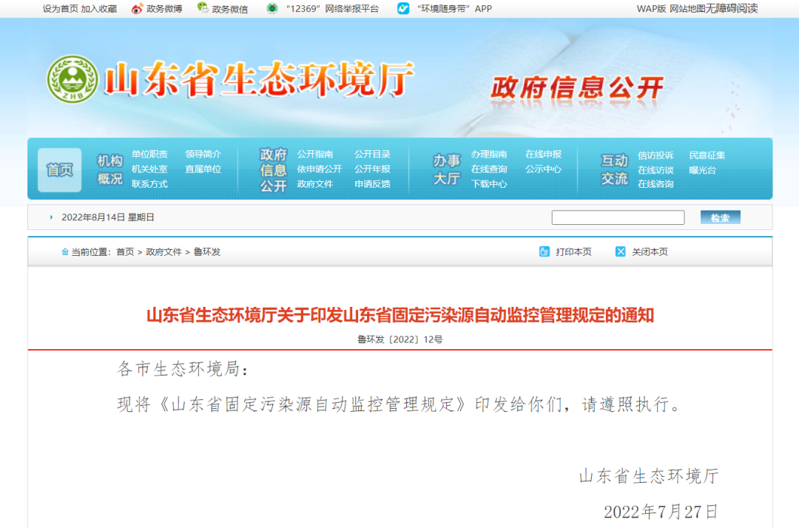Click the 政务微博 Weibo icon
This screenshot has width=799, height=528.
pos(136,9)
